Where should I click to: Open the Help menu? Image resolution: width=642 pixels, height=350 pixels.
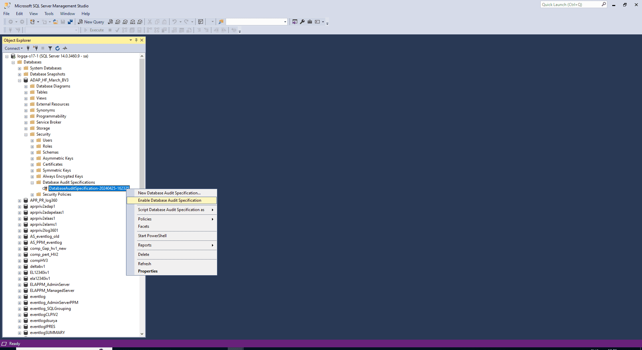pos(86,14)
